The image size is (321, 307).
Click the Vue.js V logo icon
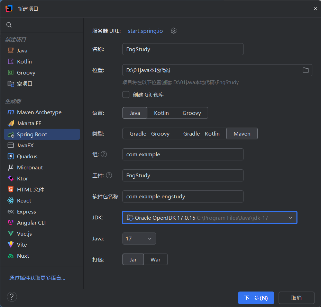click(11, 234)
